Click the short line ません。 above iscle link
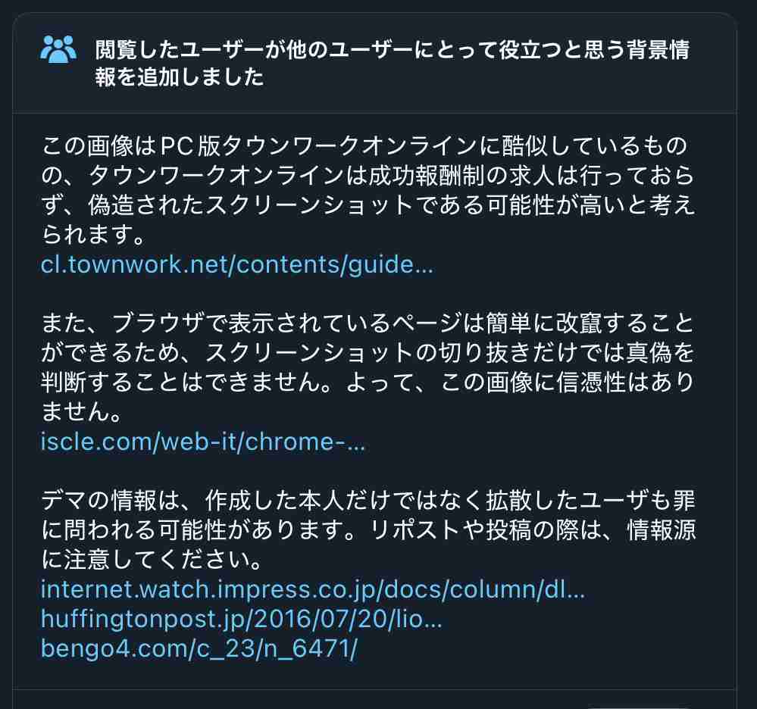 click(x=81, y=412)
